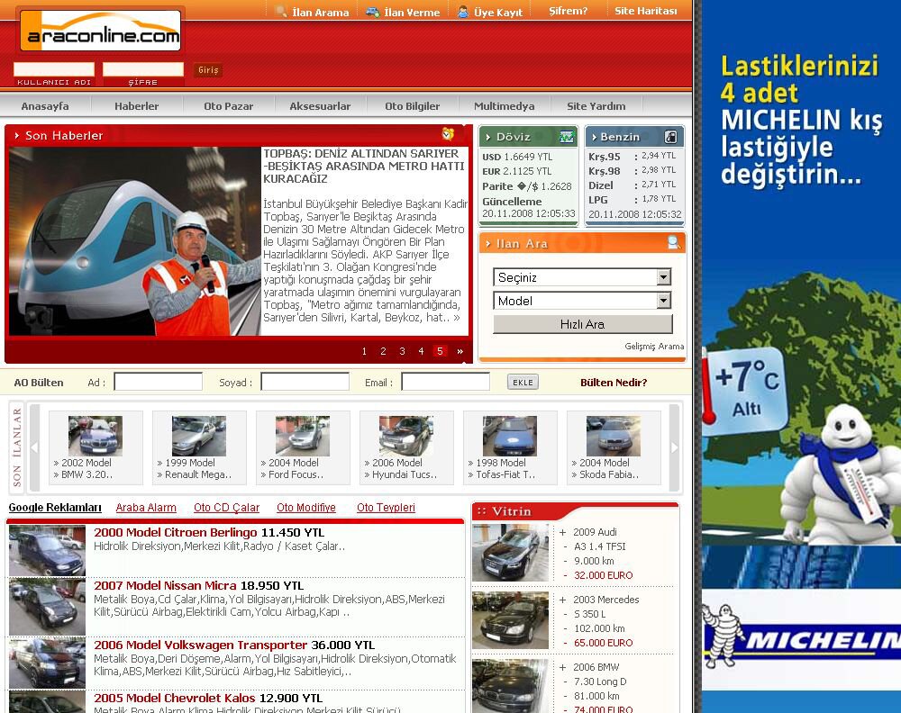901x713 pixels.
Task: Expand the 2009 Audi Vitrin listing
Action: [x=563, y=533]
